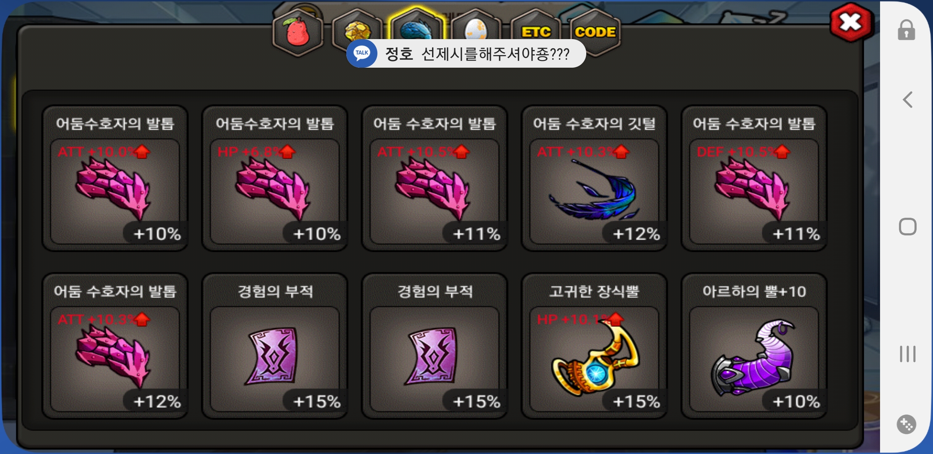Pick the ATT +10.5% claw item
The height and width of the screenshot is (454, 933).
tap(435, 178)
